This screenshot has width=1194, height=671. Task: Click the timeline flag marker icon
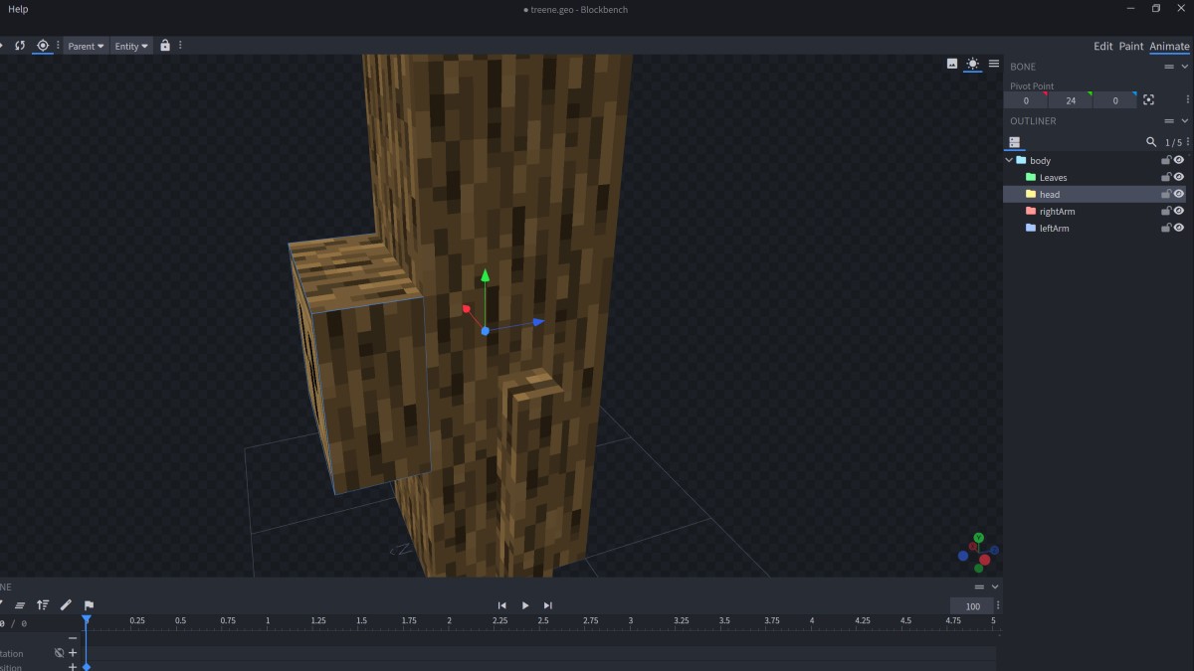89,604
